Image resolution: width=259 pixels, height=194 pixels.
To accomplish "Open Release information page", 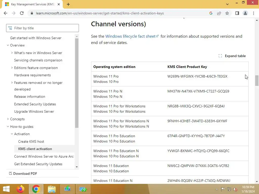I will (x=30, y=96).
